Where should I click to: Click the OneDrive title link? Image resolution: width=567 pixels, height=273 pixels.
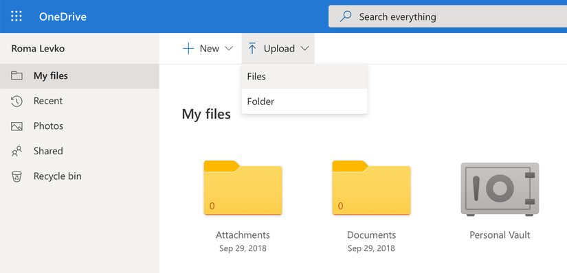[x=63, y=16]
